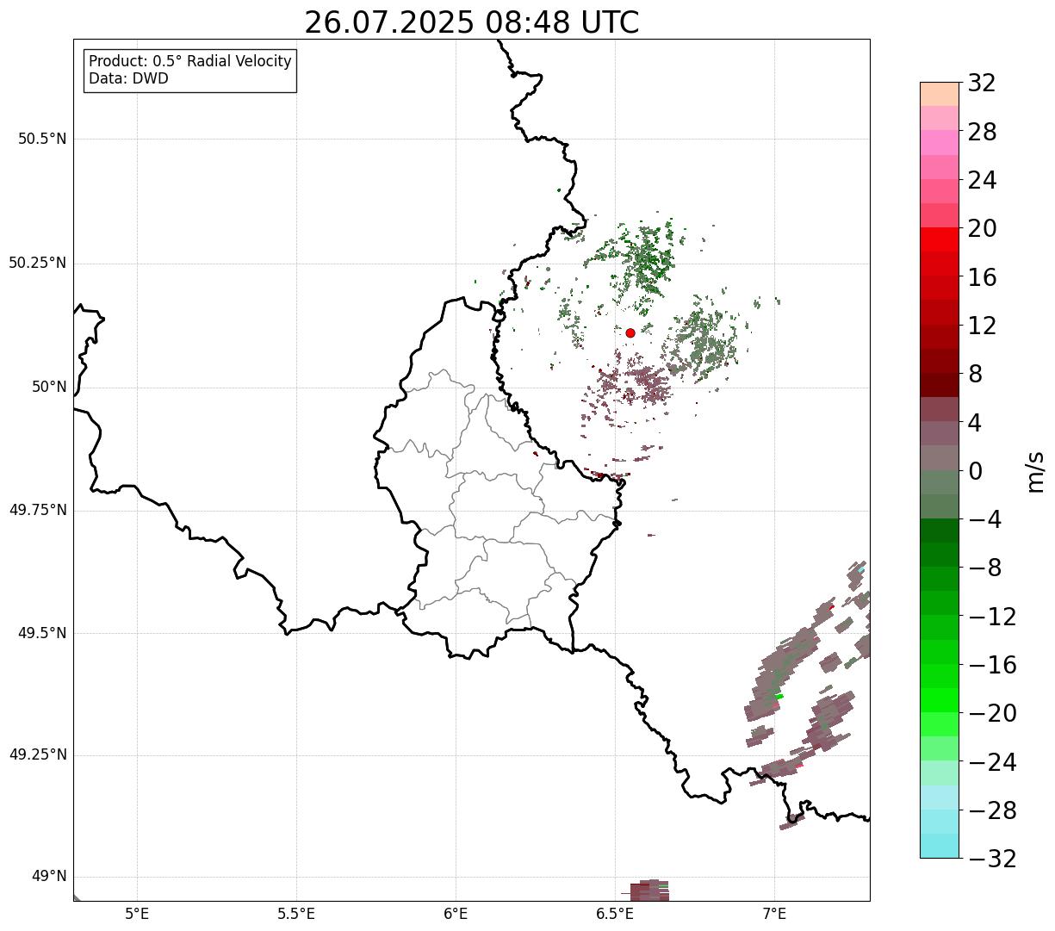Click the colorbar tick label 24
Viewport: 1055px width, 931px height.
tap(982, 181)
